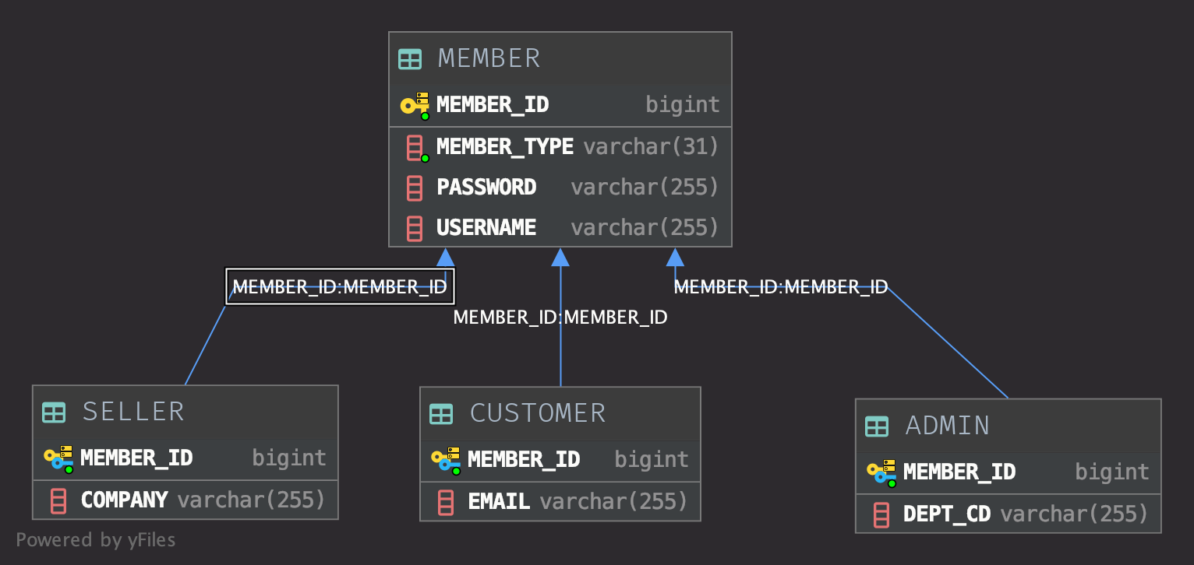Viewport: 1194px width, 565px height.
Task: Click SELLER's MEMBER_ID key icon
Action: pyautogui.click(x=58, y=458)
